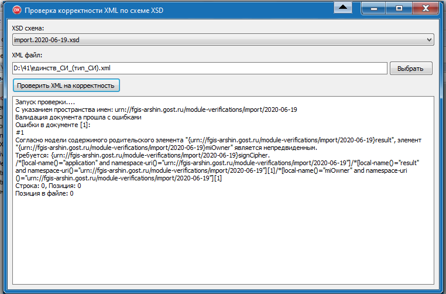Click the 'XSD схема:' label

click(28, 28)
